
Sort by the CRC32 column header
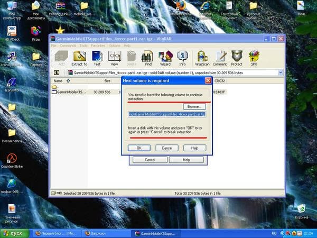(x=220, y=81)
